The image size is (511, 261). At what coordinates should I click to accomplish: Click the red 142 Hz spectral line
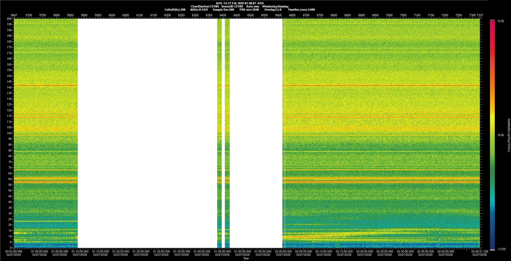pyautogui.click(x=373, y=85)
